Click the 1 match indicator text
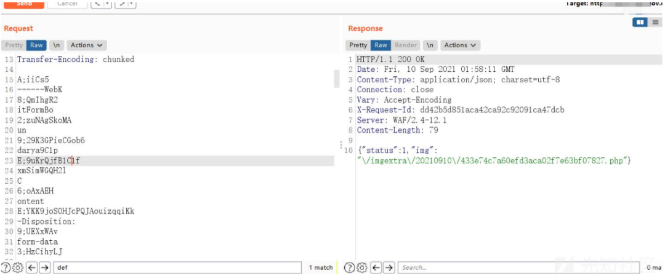The width and height of the screenshot is (665, 279). point(321,267)
